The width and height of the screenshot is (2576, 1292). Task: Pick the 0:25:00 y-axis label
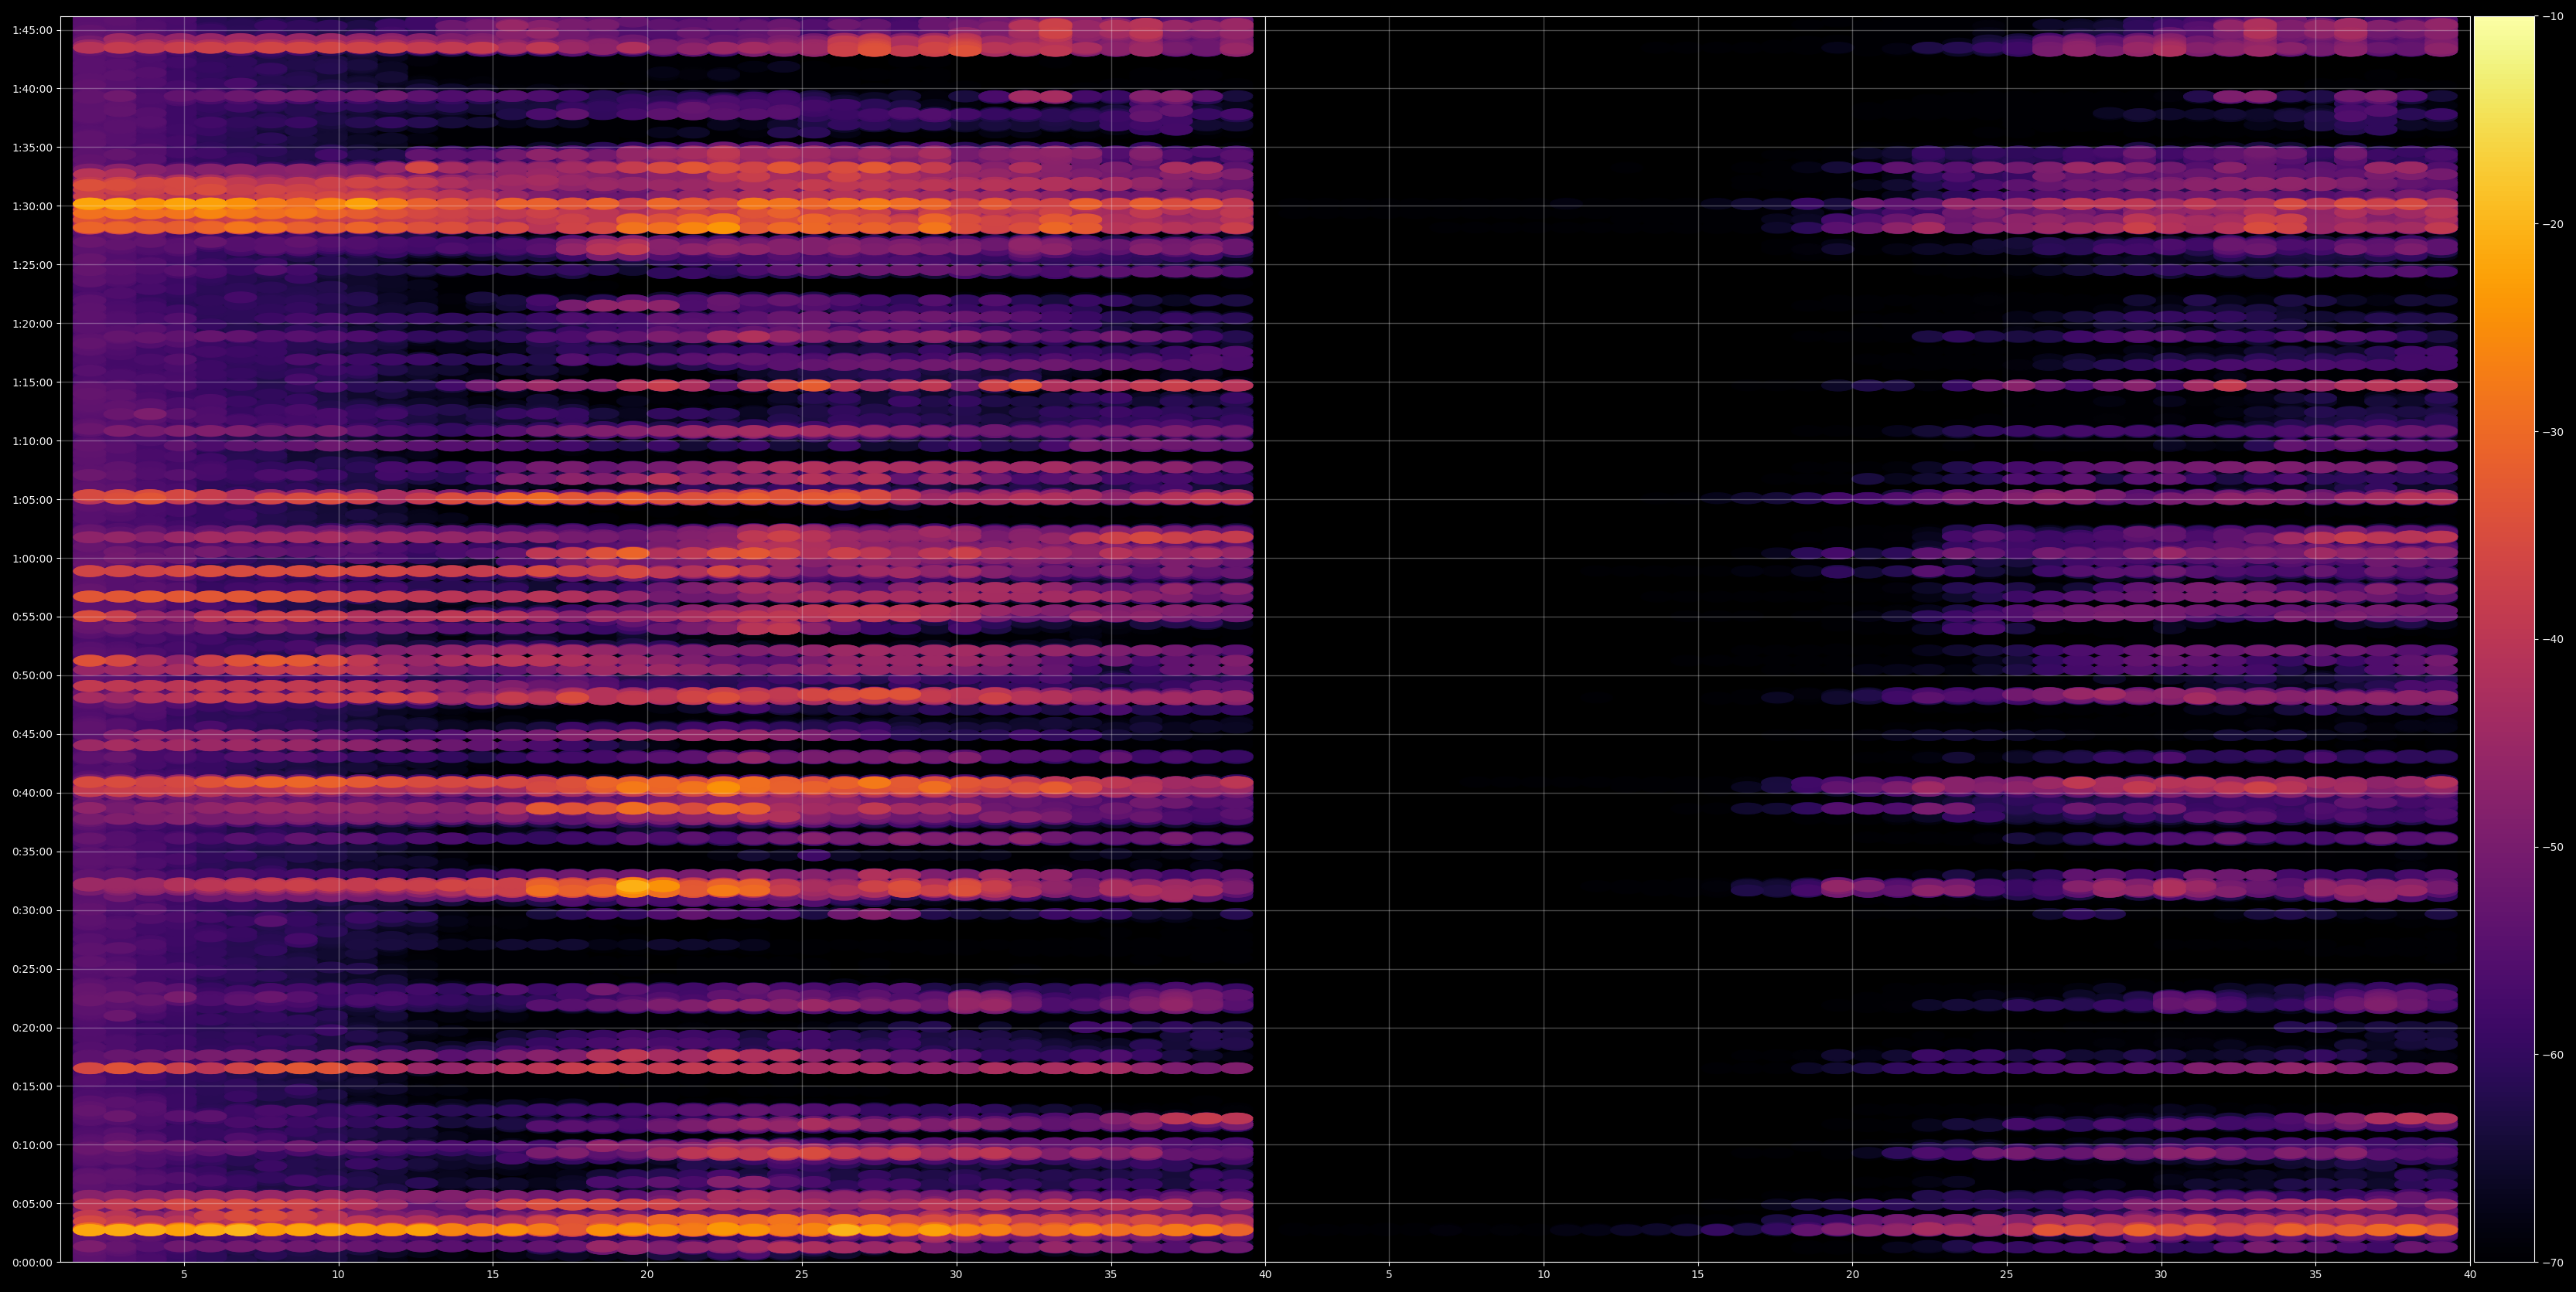click(32, 969)
